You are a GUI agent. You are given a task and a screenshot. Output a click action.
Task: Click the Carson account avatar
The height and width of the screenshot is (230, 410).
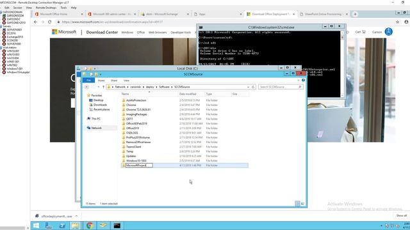[389, 32]
